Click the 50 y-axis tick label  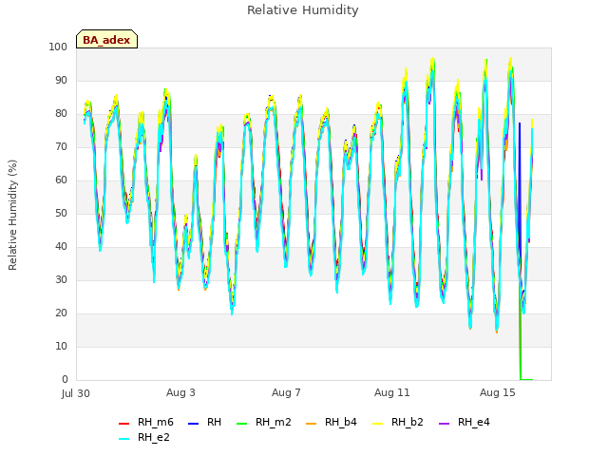(x=61, y=213)
